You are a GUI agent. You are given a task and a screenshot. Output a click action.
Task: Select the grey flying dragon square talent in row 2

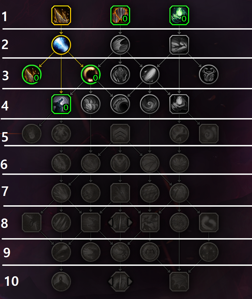(x=179, y=45)
